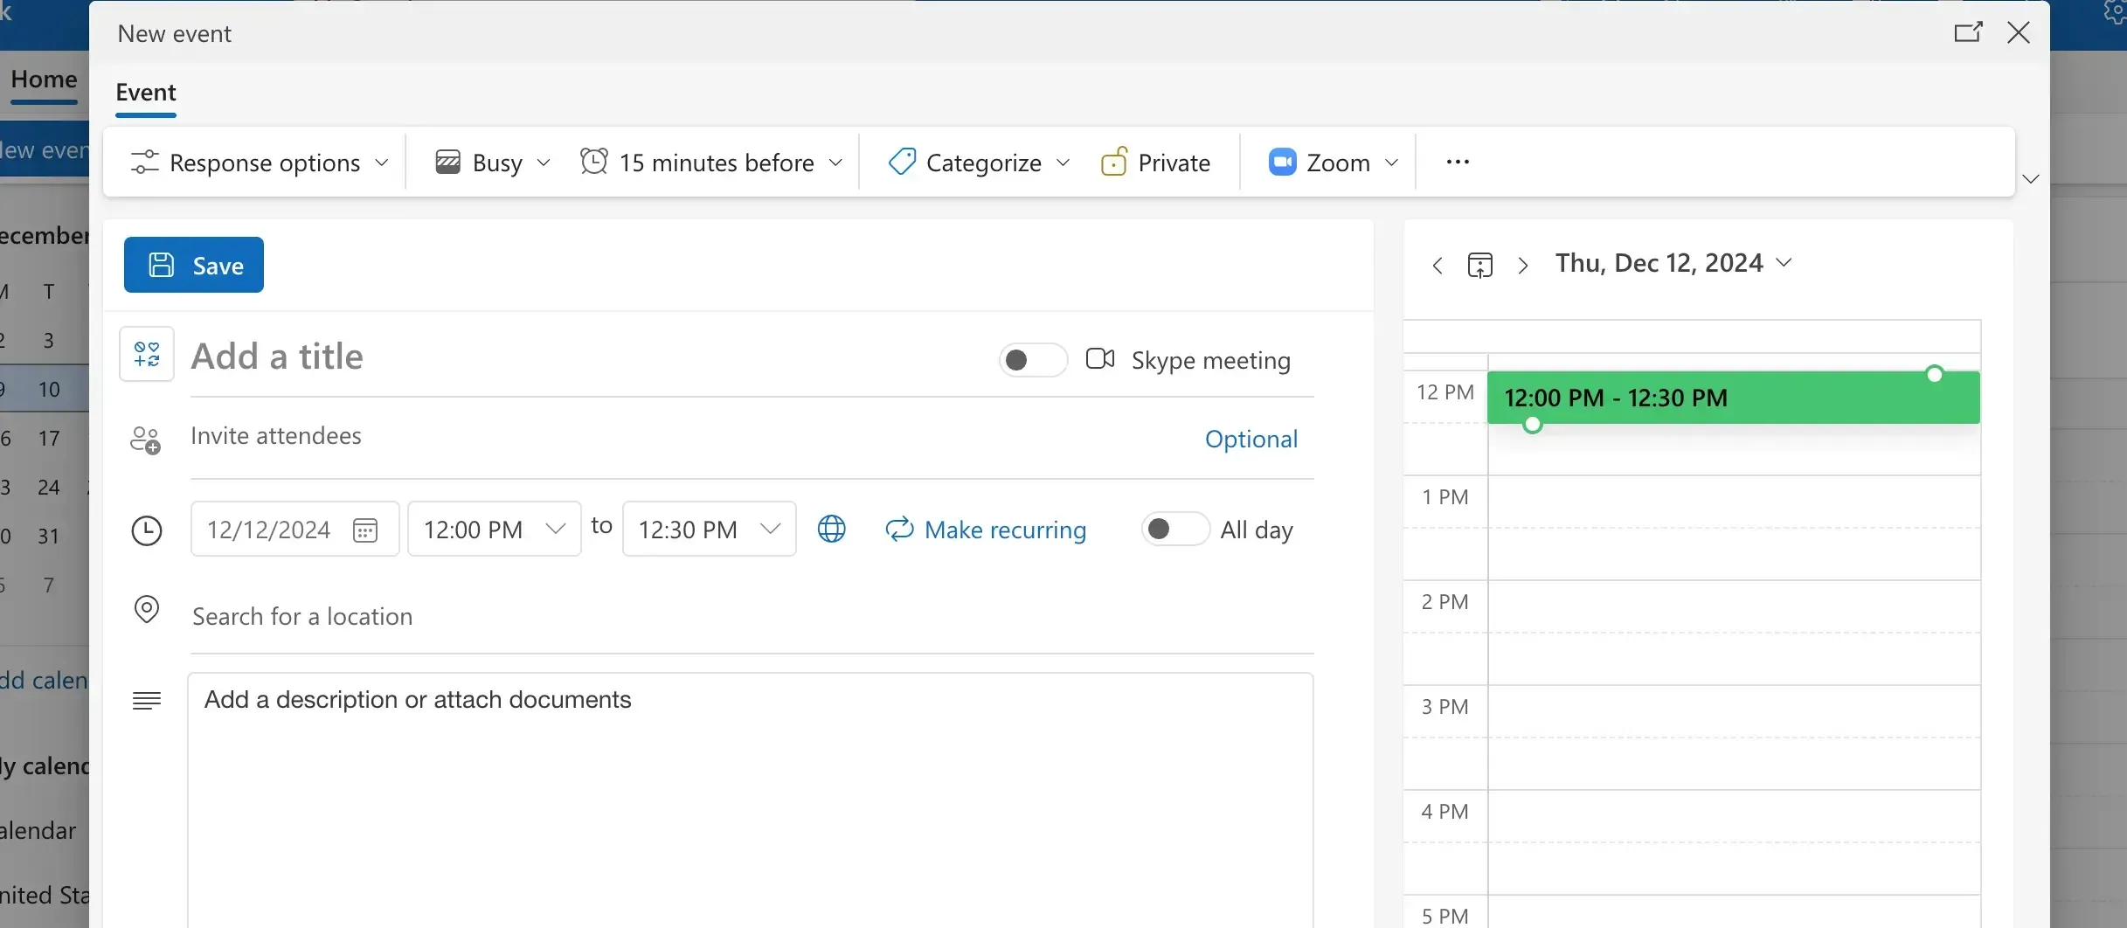Image resolution: width=2127 pixels, height=928 pixels.
Task: Open the more options menu in the toolbar
Action: [x=1457, y=162]
